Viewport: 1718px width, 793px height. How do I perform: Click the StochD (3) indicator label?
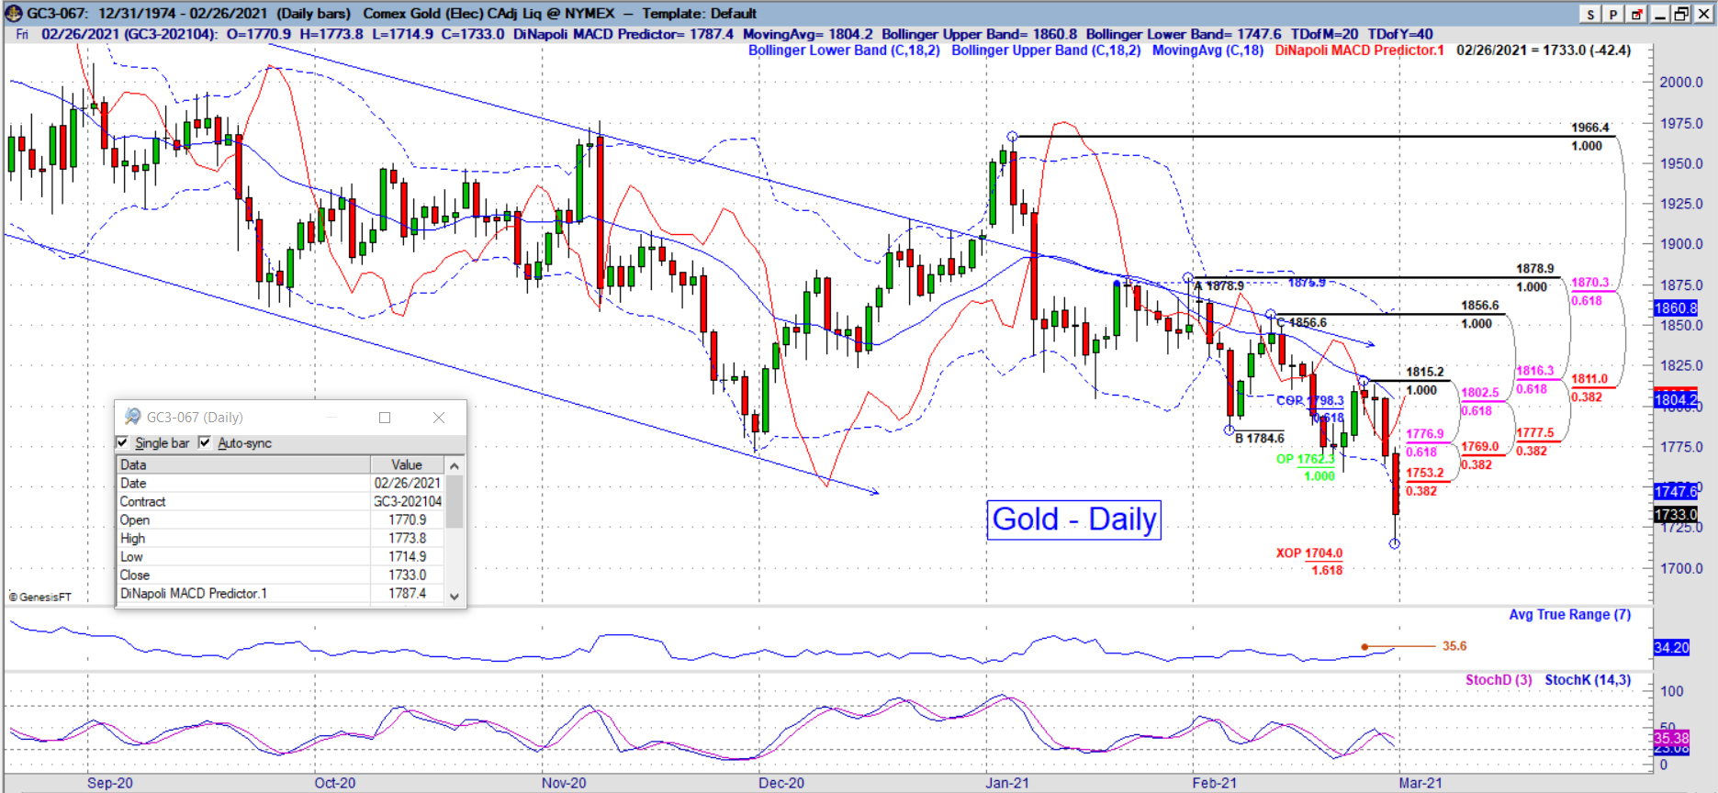(x=1499, y=680)
